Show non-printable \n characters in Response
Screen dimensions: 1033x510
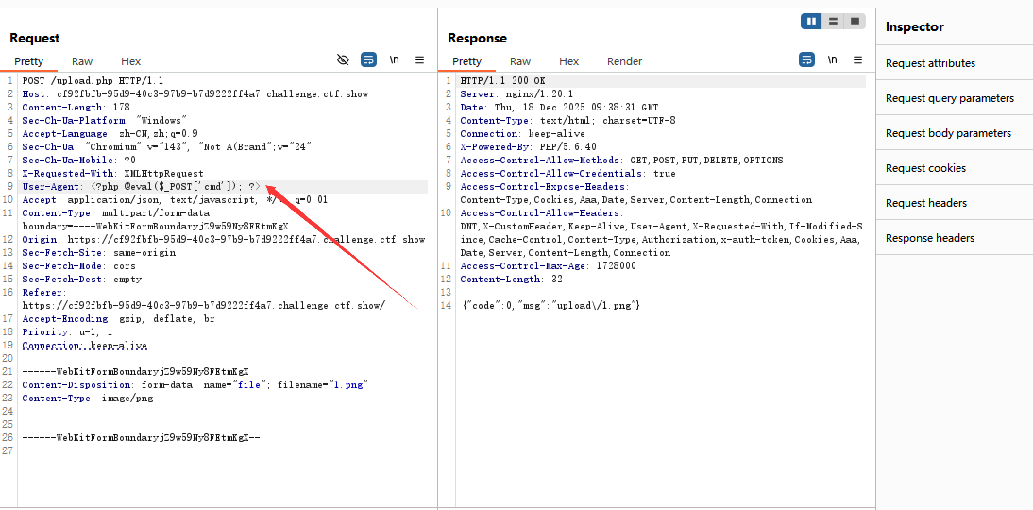coord(832,60)
